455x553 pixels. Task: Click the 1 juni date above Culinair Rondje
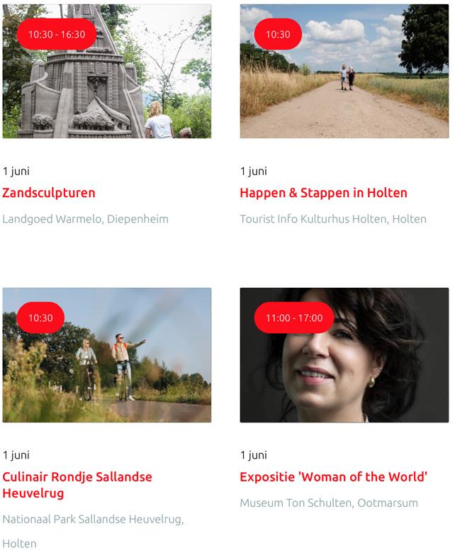point(16,455)
